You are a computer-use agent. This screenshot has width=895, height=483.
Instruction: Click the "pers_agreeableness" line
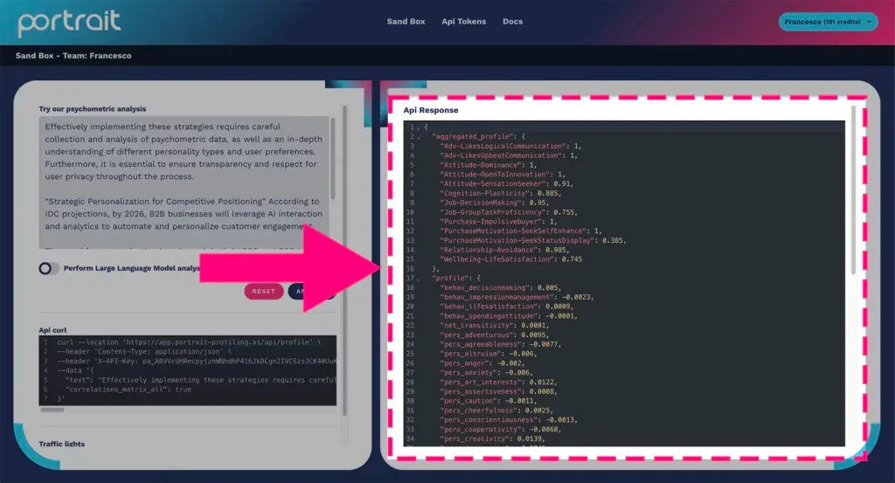coord(500,344)
